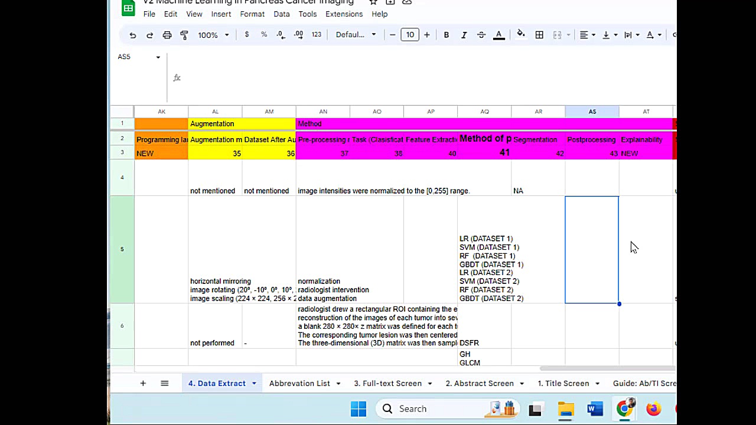The image size is (756, 425).
Task: Toggle strikethrough formatting
Action: pos(481,35)
